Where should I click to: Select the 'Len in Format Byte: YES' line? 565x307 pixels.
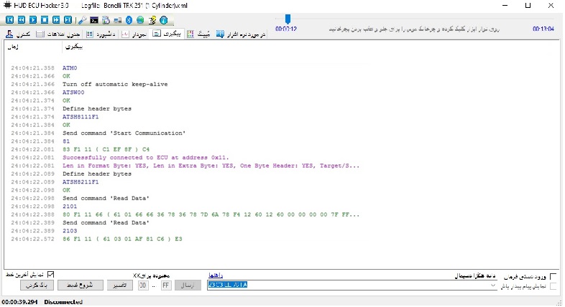coord(211,166)
